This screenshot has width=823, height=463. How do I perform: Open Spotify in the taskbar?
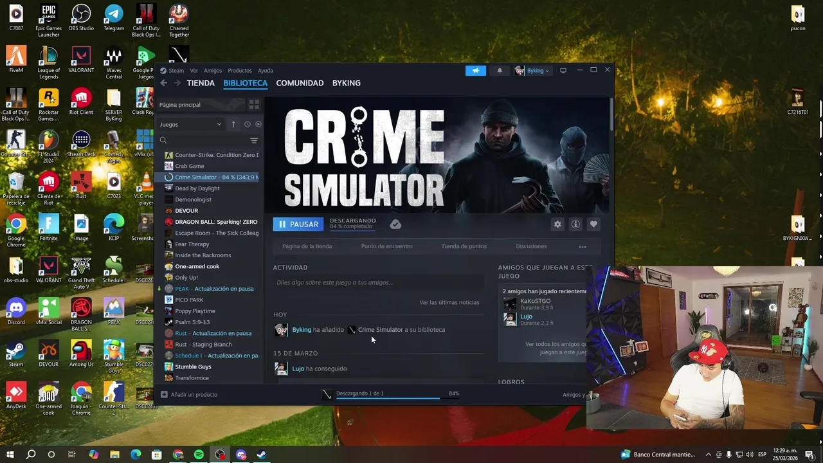199,455
